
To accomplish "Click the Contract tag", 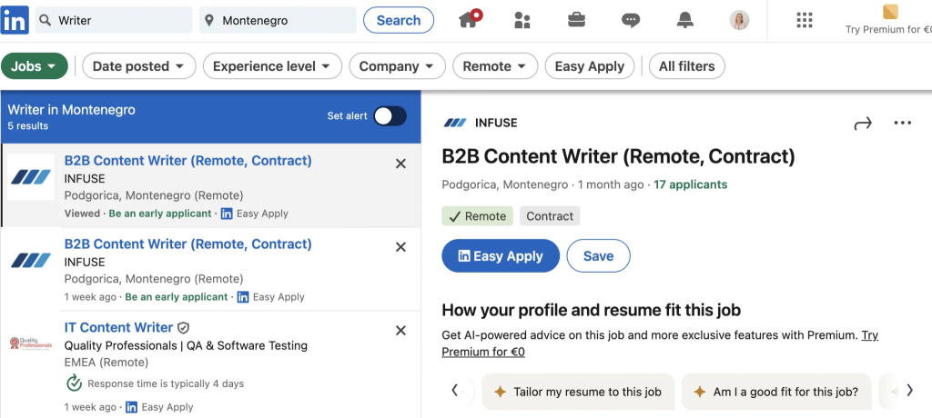I will (x=550, y=216).
